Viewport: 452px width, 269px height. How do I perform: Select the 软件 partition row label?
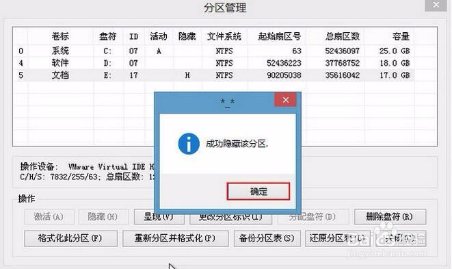tap(60, 63)
